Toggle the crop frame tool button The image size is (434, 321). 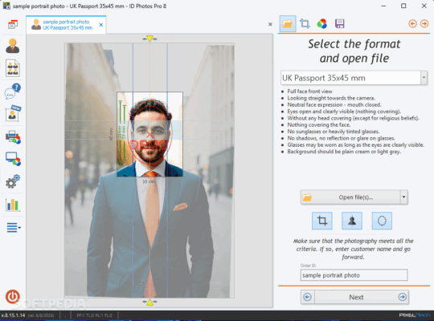[322, 221]
